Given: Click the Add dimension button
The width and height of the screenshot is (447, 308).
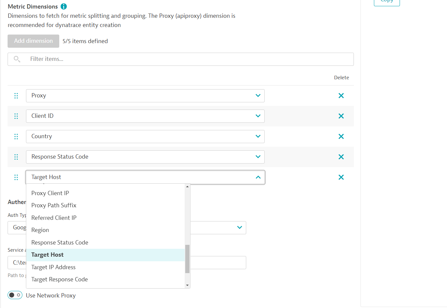Looking at the screenshot, I should pos(33,41).
